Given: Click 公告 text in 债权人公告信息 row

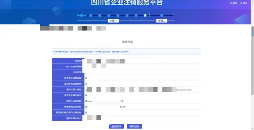Looking at the screenshot, I should [x=122, y=101].
